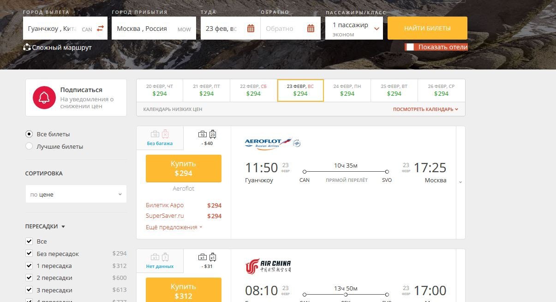556x302 pixels.
Task: Swap departure and arrival cities arrows icon
Action: point(100,29)
